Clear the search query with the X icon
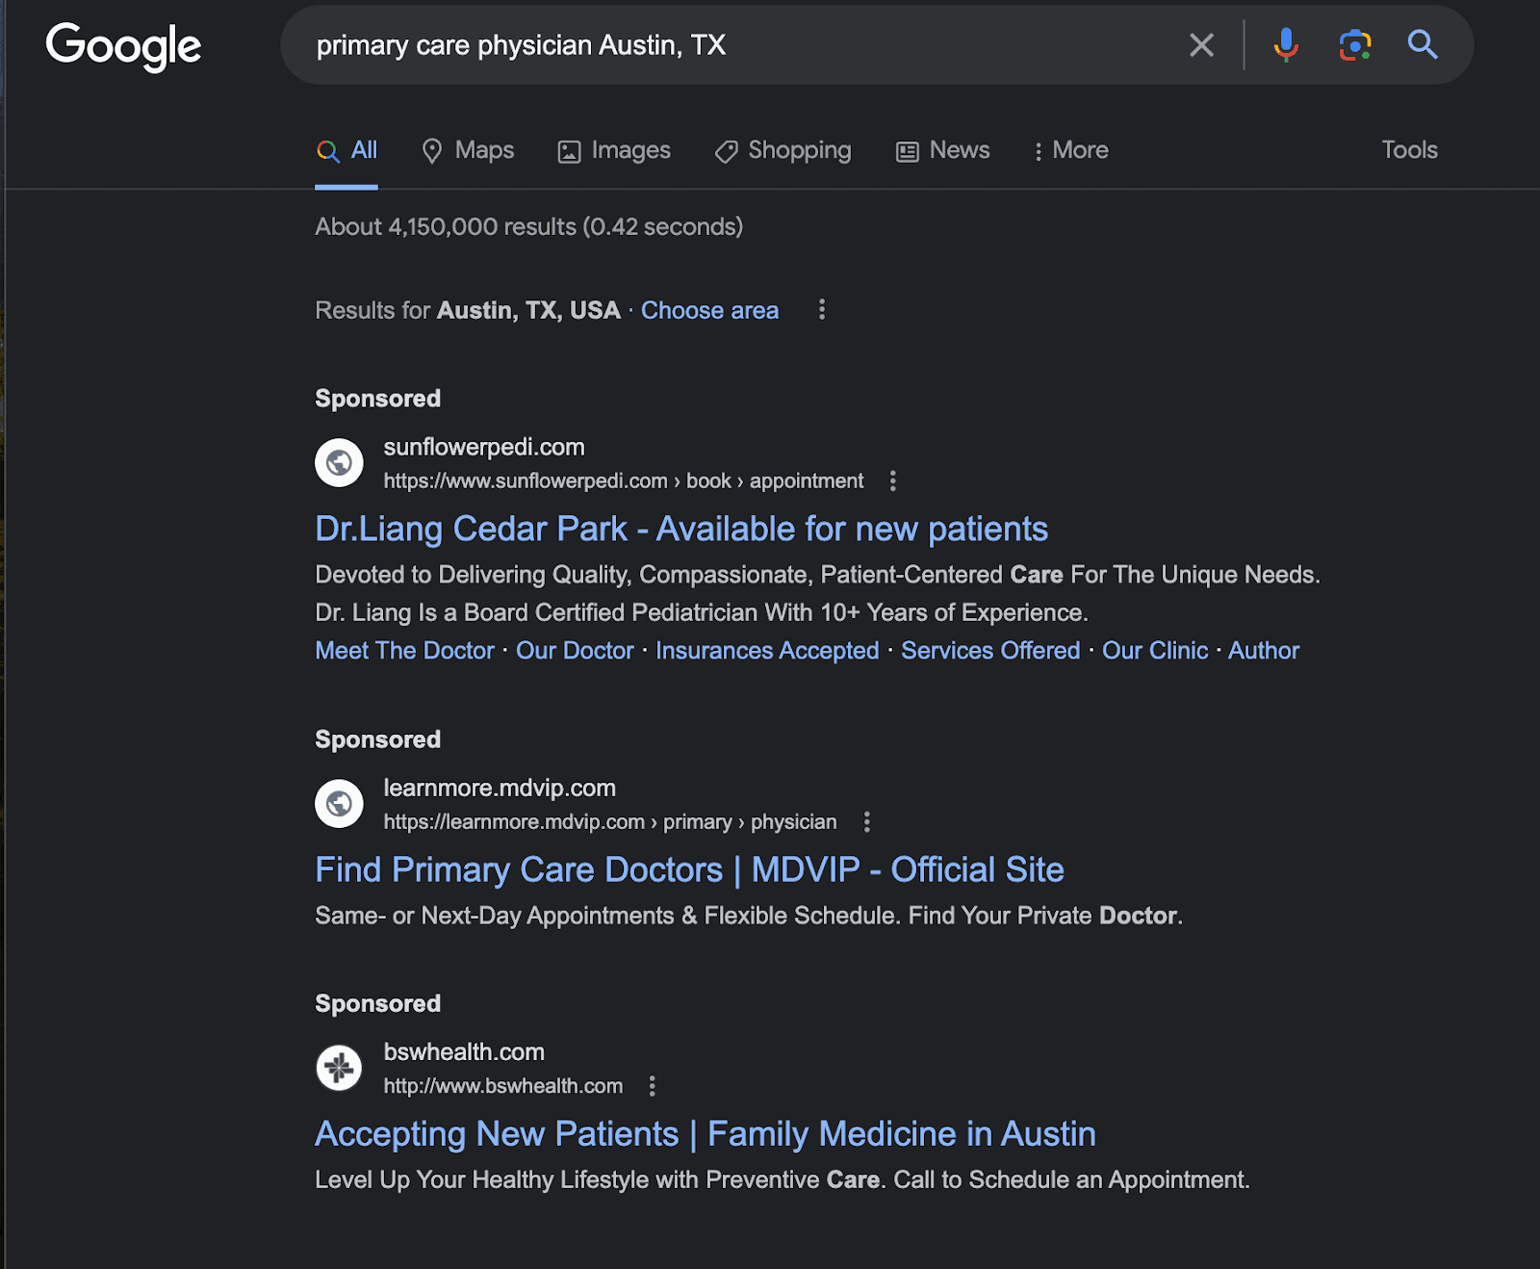 1200,44
